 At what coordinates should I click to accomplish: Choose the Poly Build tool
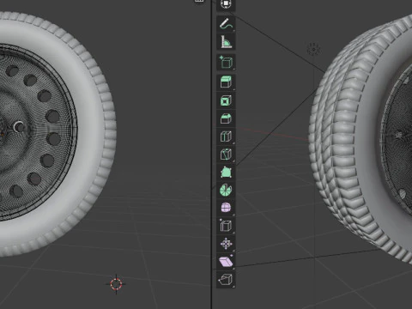(x=226, y=173)
